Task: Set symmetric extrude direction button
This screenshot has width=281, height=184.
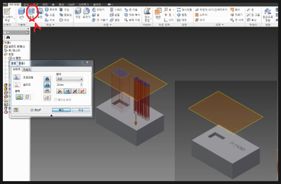Action: pos(75,91)
